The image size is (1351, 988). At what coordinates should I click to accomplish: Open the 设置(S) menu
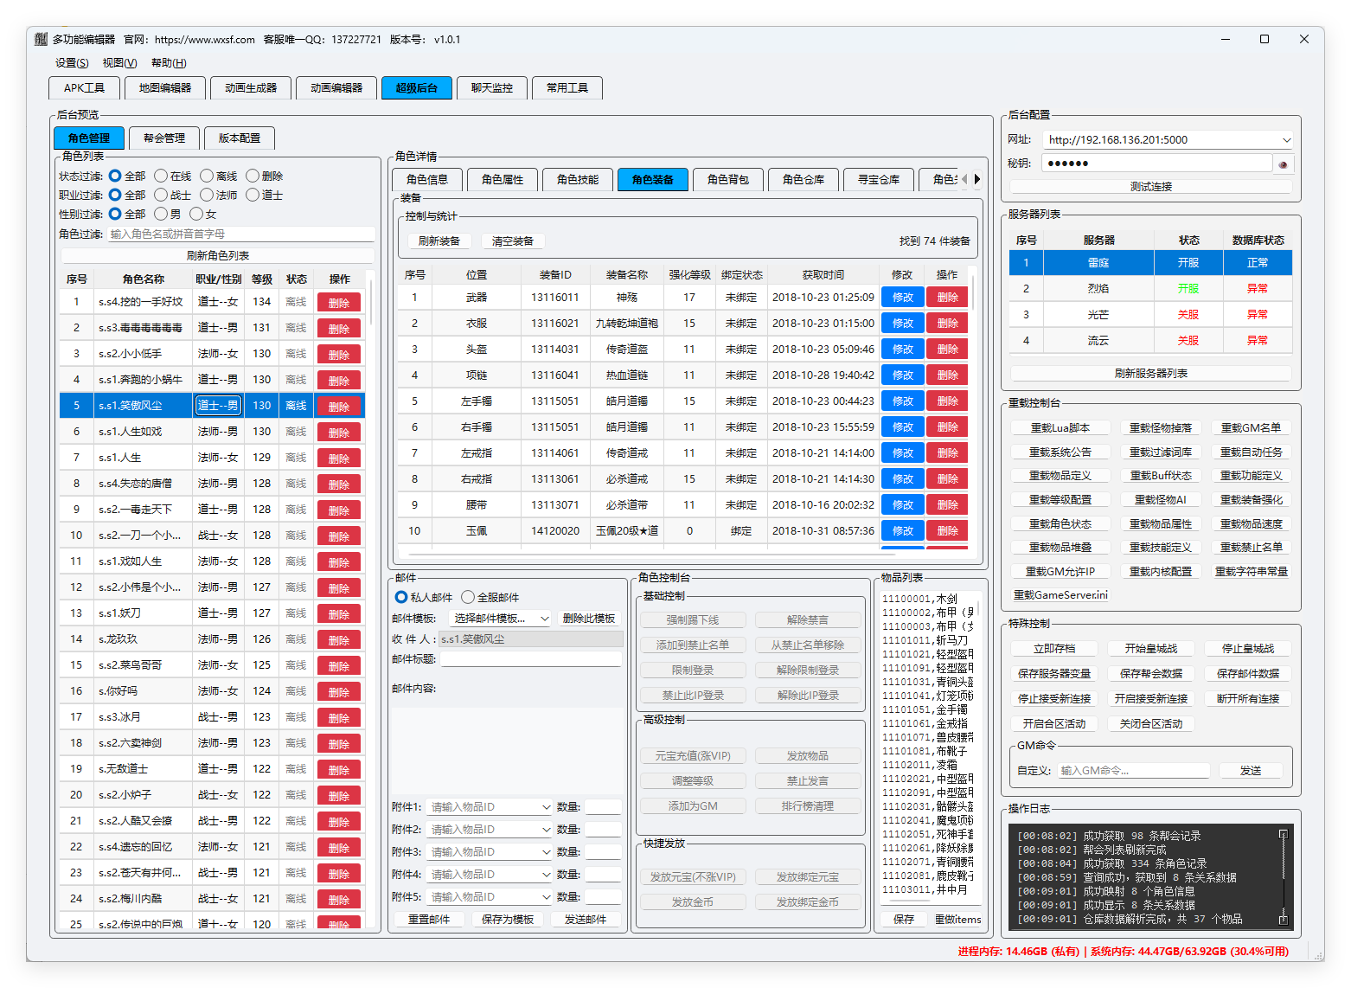click(x=72, y=63)
